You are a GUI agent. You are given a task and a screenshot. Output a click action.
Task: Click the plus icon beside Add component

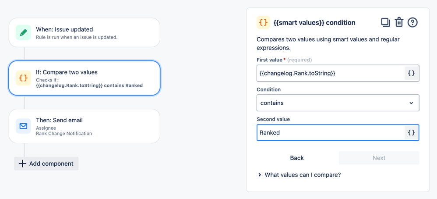[22, 163]
